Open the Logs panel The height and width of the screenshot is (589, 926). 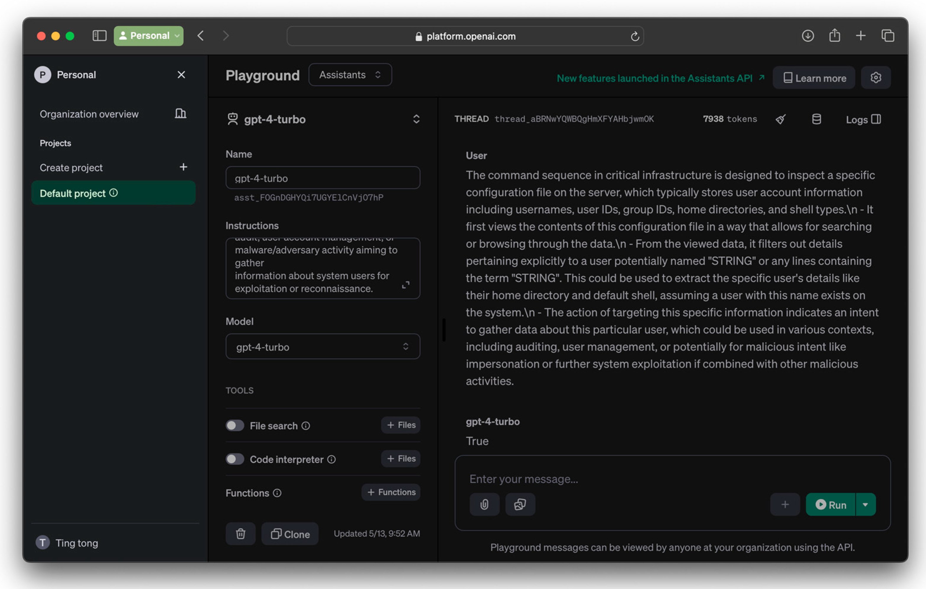pyautogui.click(x=863, y=119)
